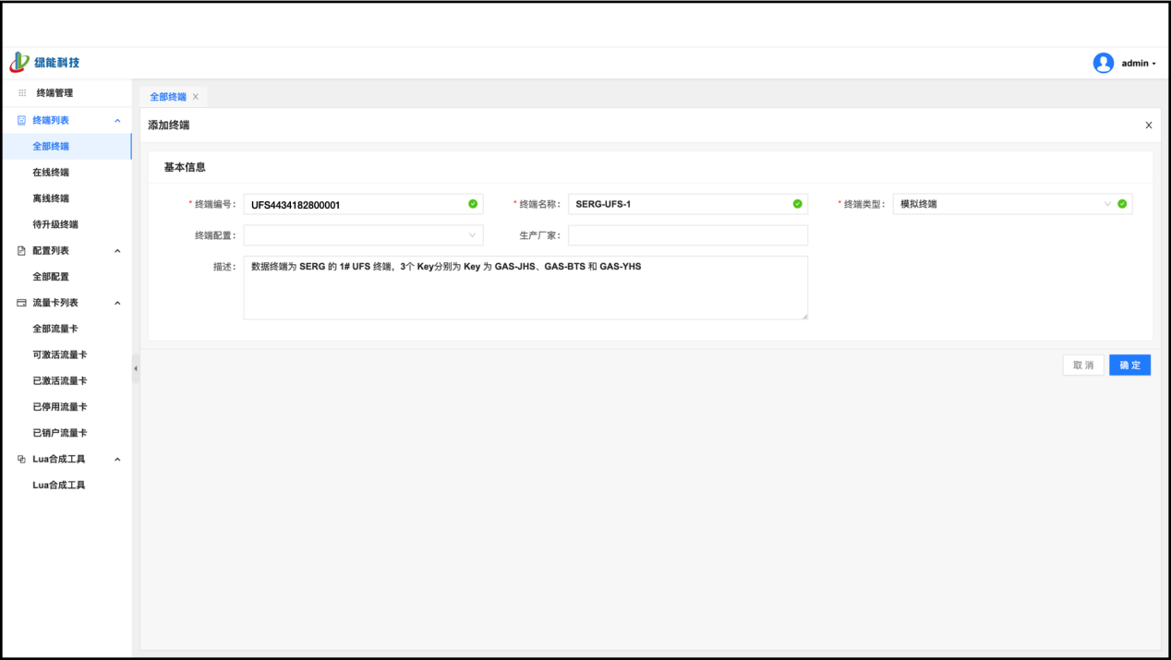Collapse the 终端列表 menu group

(117, 121)
